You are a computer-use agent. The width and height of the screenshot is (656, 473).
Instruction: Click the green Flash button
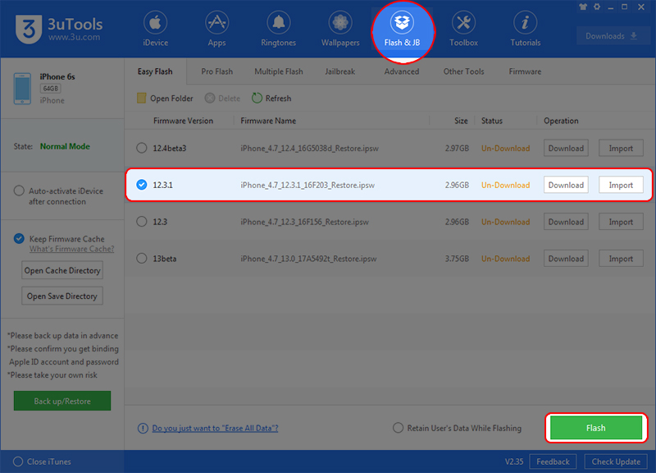tap(596, 428)
